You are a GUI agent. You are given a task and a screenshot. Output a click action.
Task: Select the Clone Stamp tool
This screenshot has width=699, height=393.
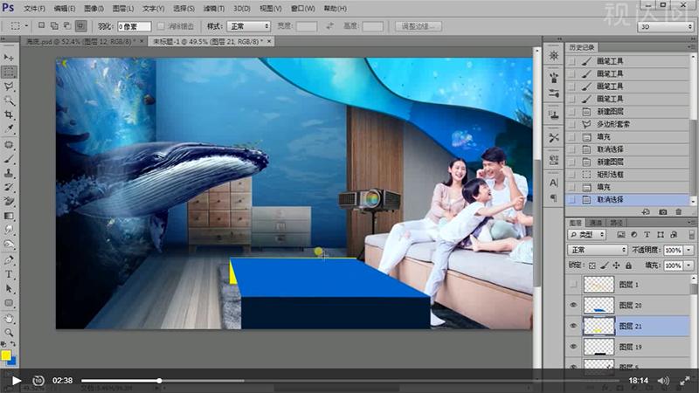click(x=9, y=173)
